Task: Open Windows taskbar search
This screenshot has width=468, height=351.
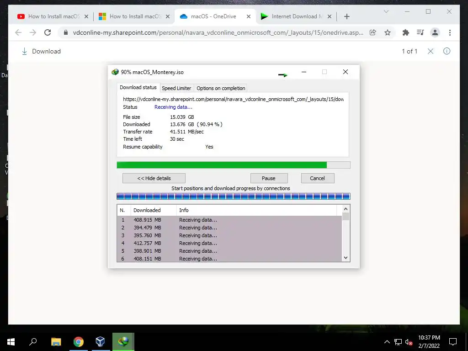Action: [33, 342]
